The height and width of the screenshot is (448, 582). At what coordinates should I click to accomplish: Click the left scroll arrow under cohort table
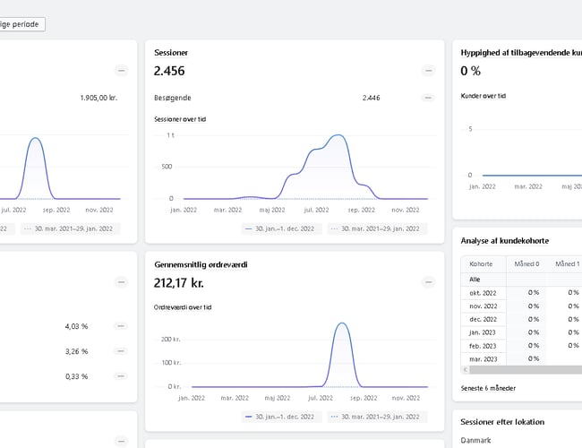click(x=465, y=369)
